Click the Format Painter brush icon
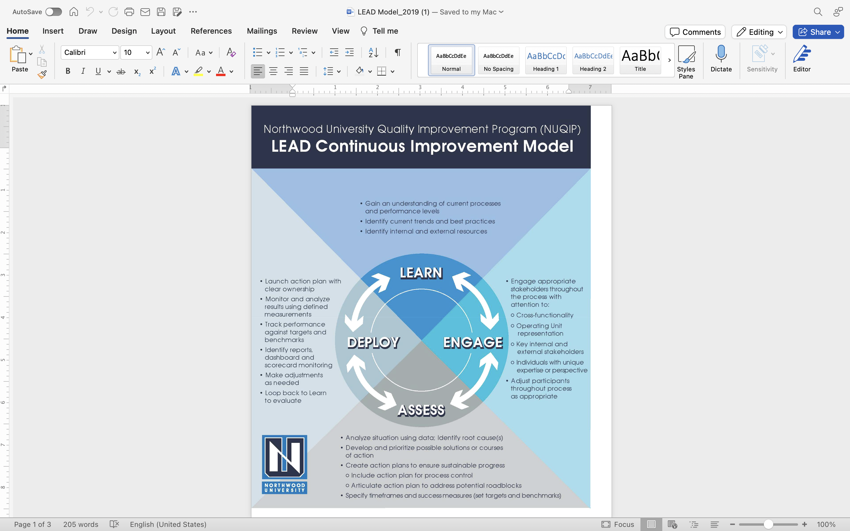The width and height of the screenshot is (850, 531). point(42,74)
